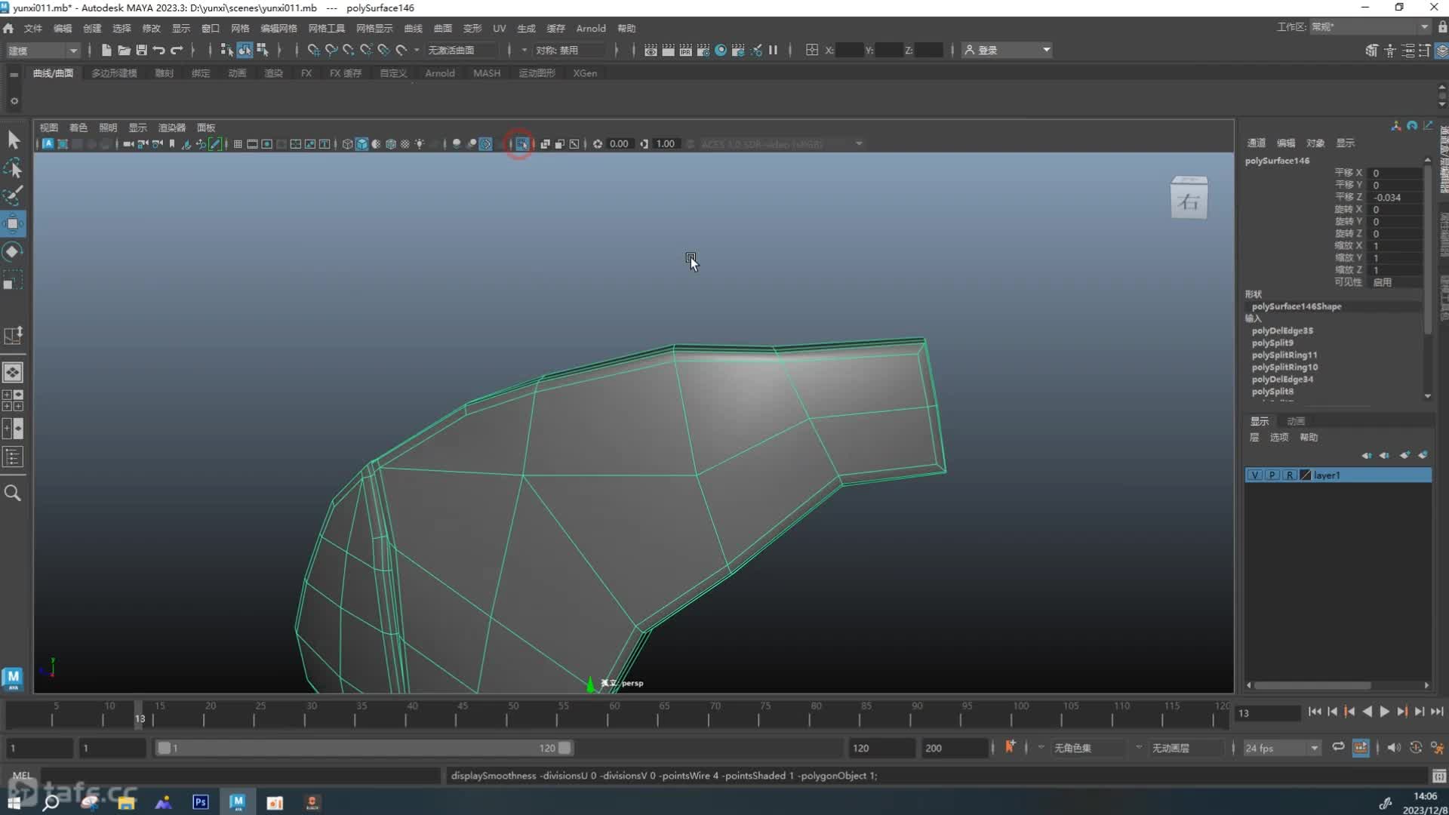1449x815 pixels.
Task: Toggle layer1 visibility V box
Action: pos(1254,475)
